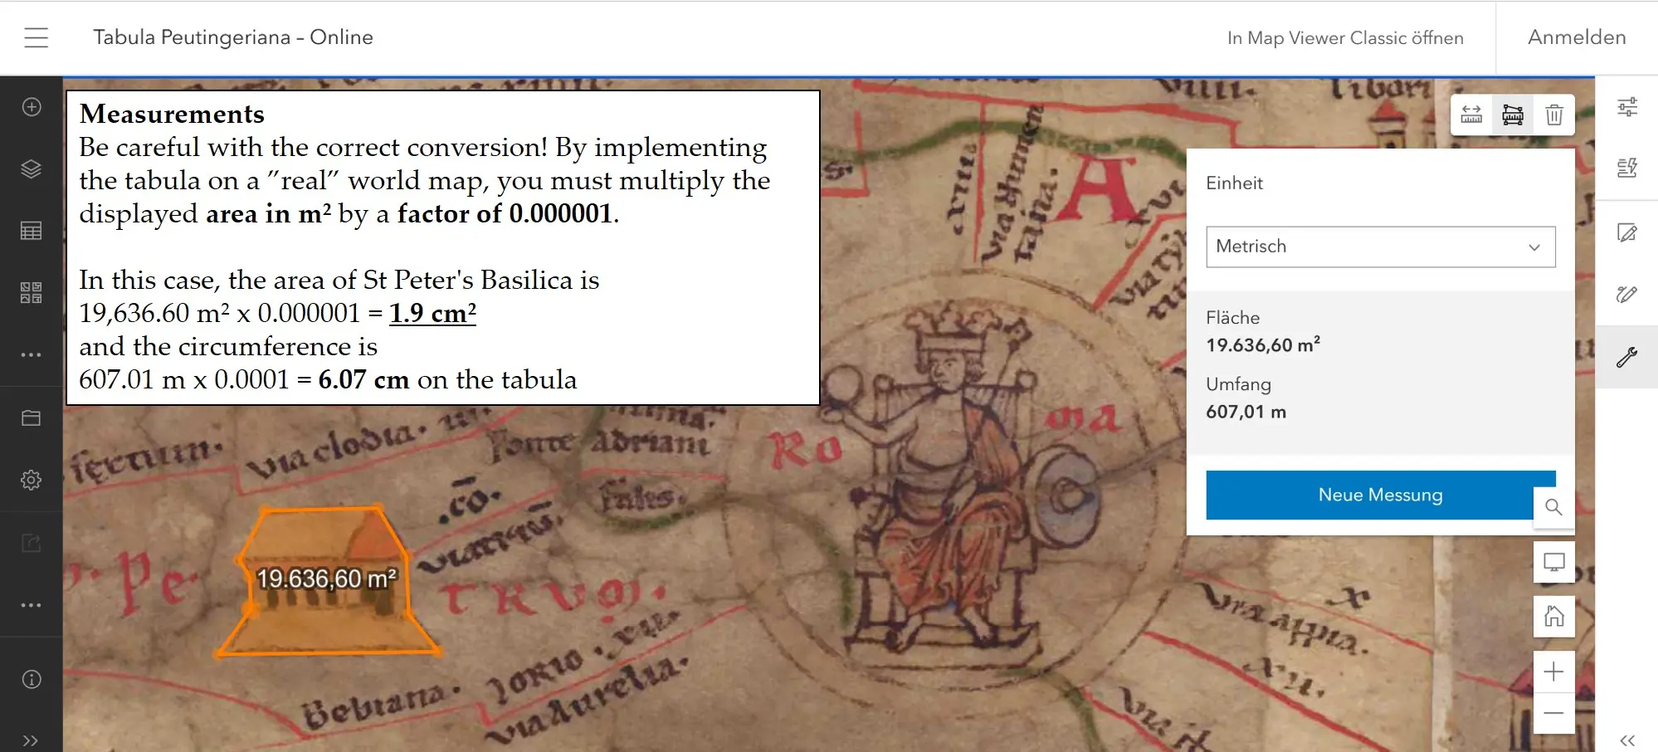
Task: Open the info icon in left sidebar
Action: click(x=32, y=680)
